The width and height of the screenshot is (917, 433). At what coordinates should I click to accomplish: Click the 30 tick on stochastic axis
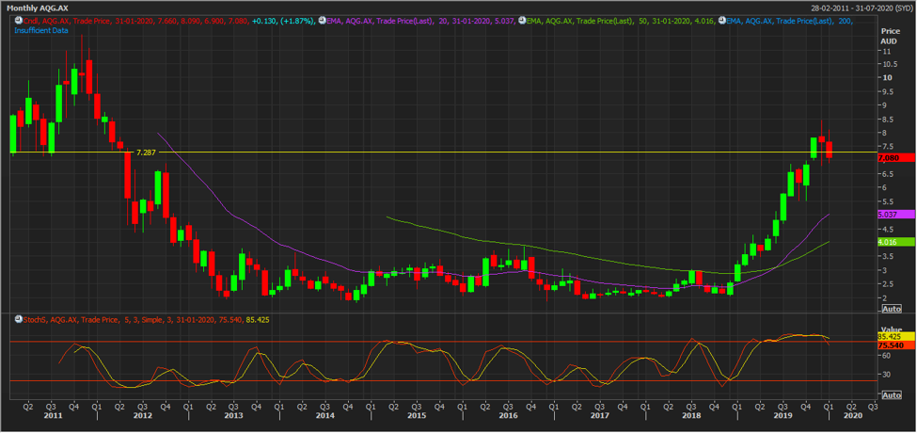coord(889,374)
